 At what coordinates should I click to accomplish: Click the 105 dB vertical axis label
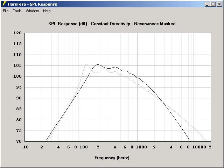tap(18, 66)
